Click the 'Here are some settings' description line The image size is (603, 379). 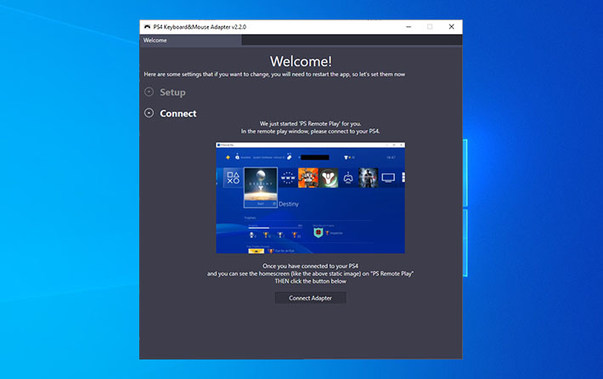click(274, 74)
